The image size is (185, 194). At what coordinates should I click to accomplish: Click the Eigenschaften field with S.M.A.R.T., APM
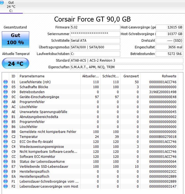pyautogui.click(x=127, y=67)
